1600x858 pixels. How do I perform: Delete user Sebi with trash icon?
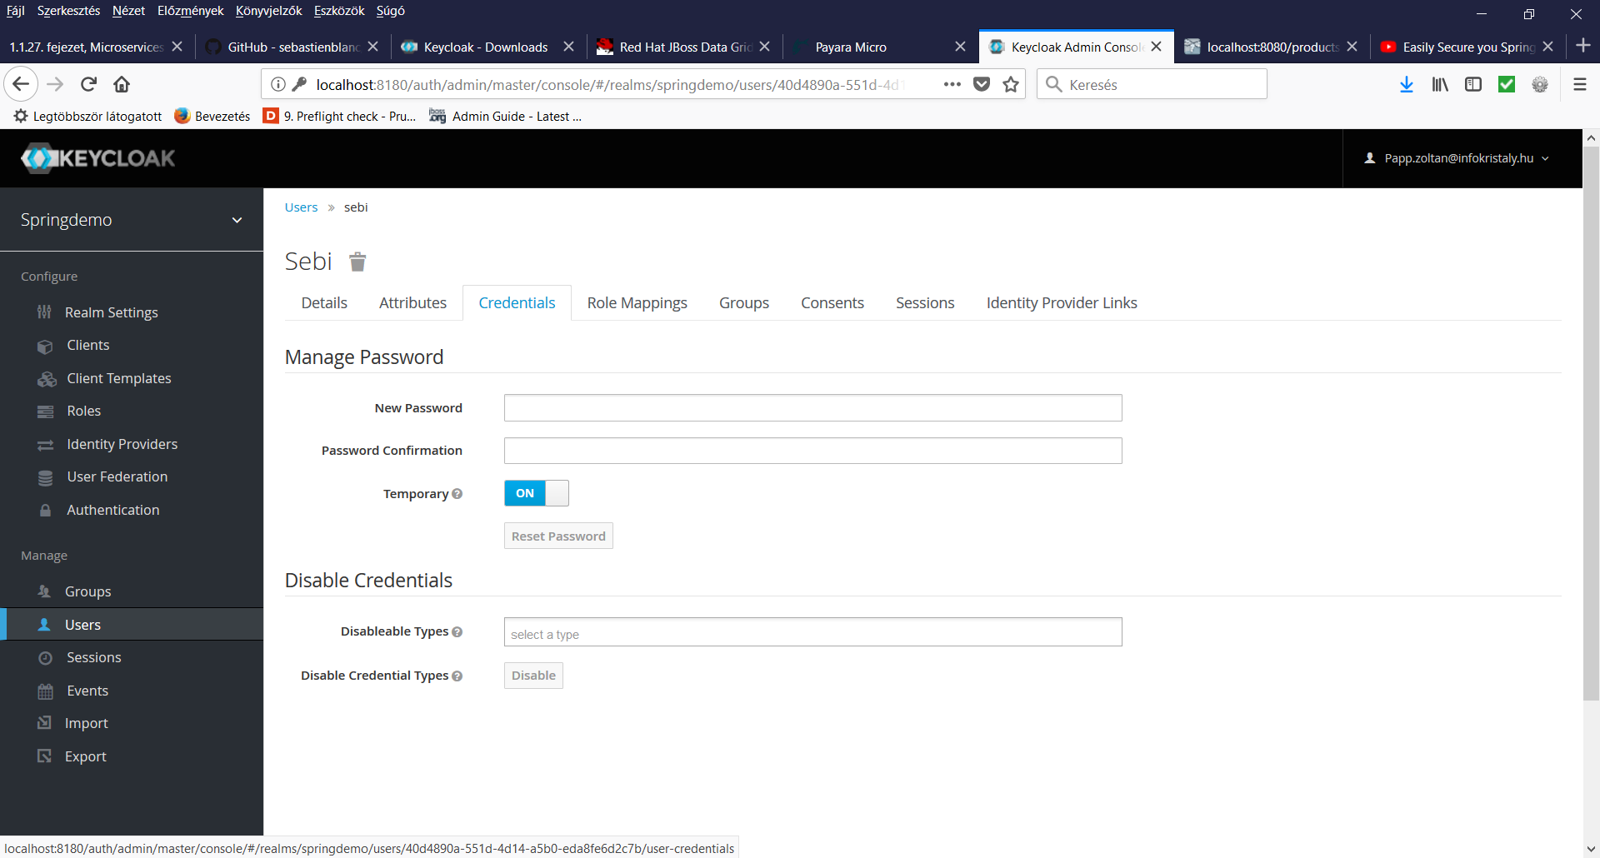(357, 262)
